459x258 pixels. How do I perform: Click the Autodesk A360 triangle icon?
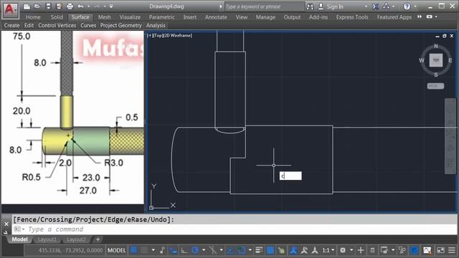pos(386,6)
